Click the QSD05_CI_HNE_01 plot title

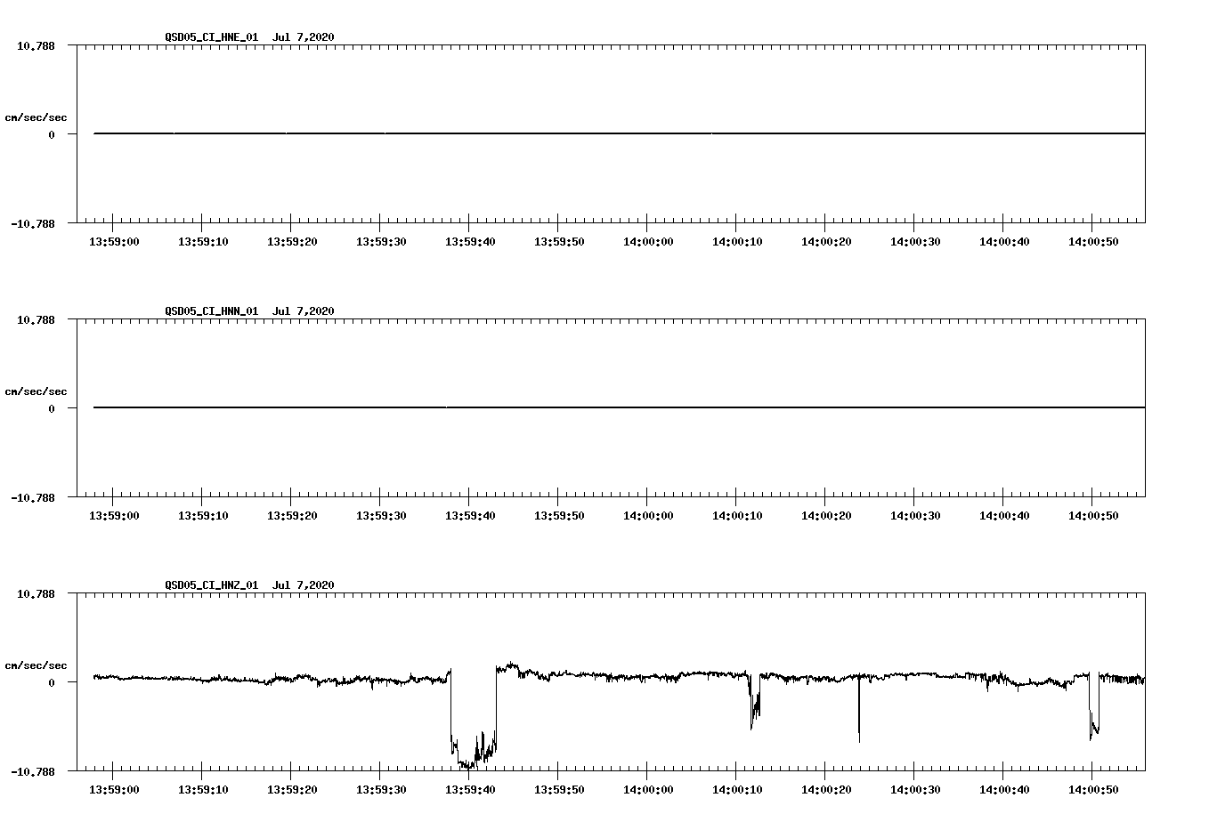249,37
